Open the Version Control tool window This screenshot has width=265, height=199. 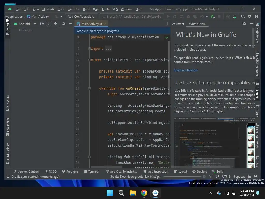[x=26, y=172]
